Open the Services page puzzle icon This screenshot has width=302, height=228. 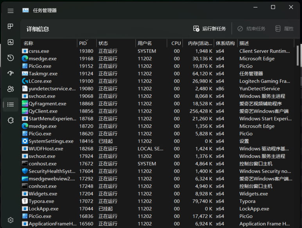pyautogui.click(x=11, y=120)
